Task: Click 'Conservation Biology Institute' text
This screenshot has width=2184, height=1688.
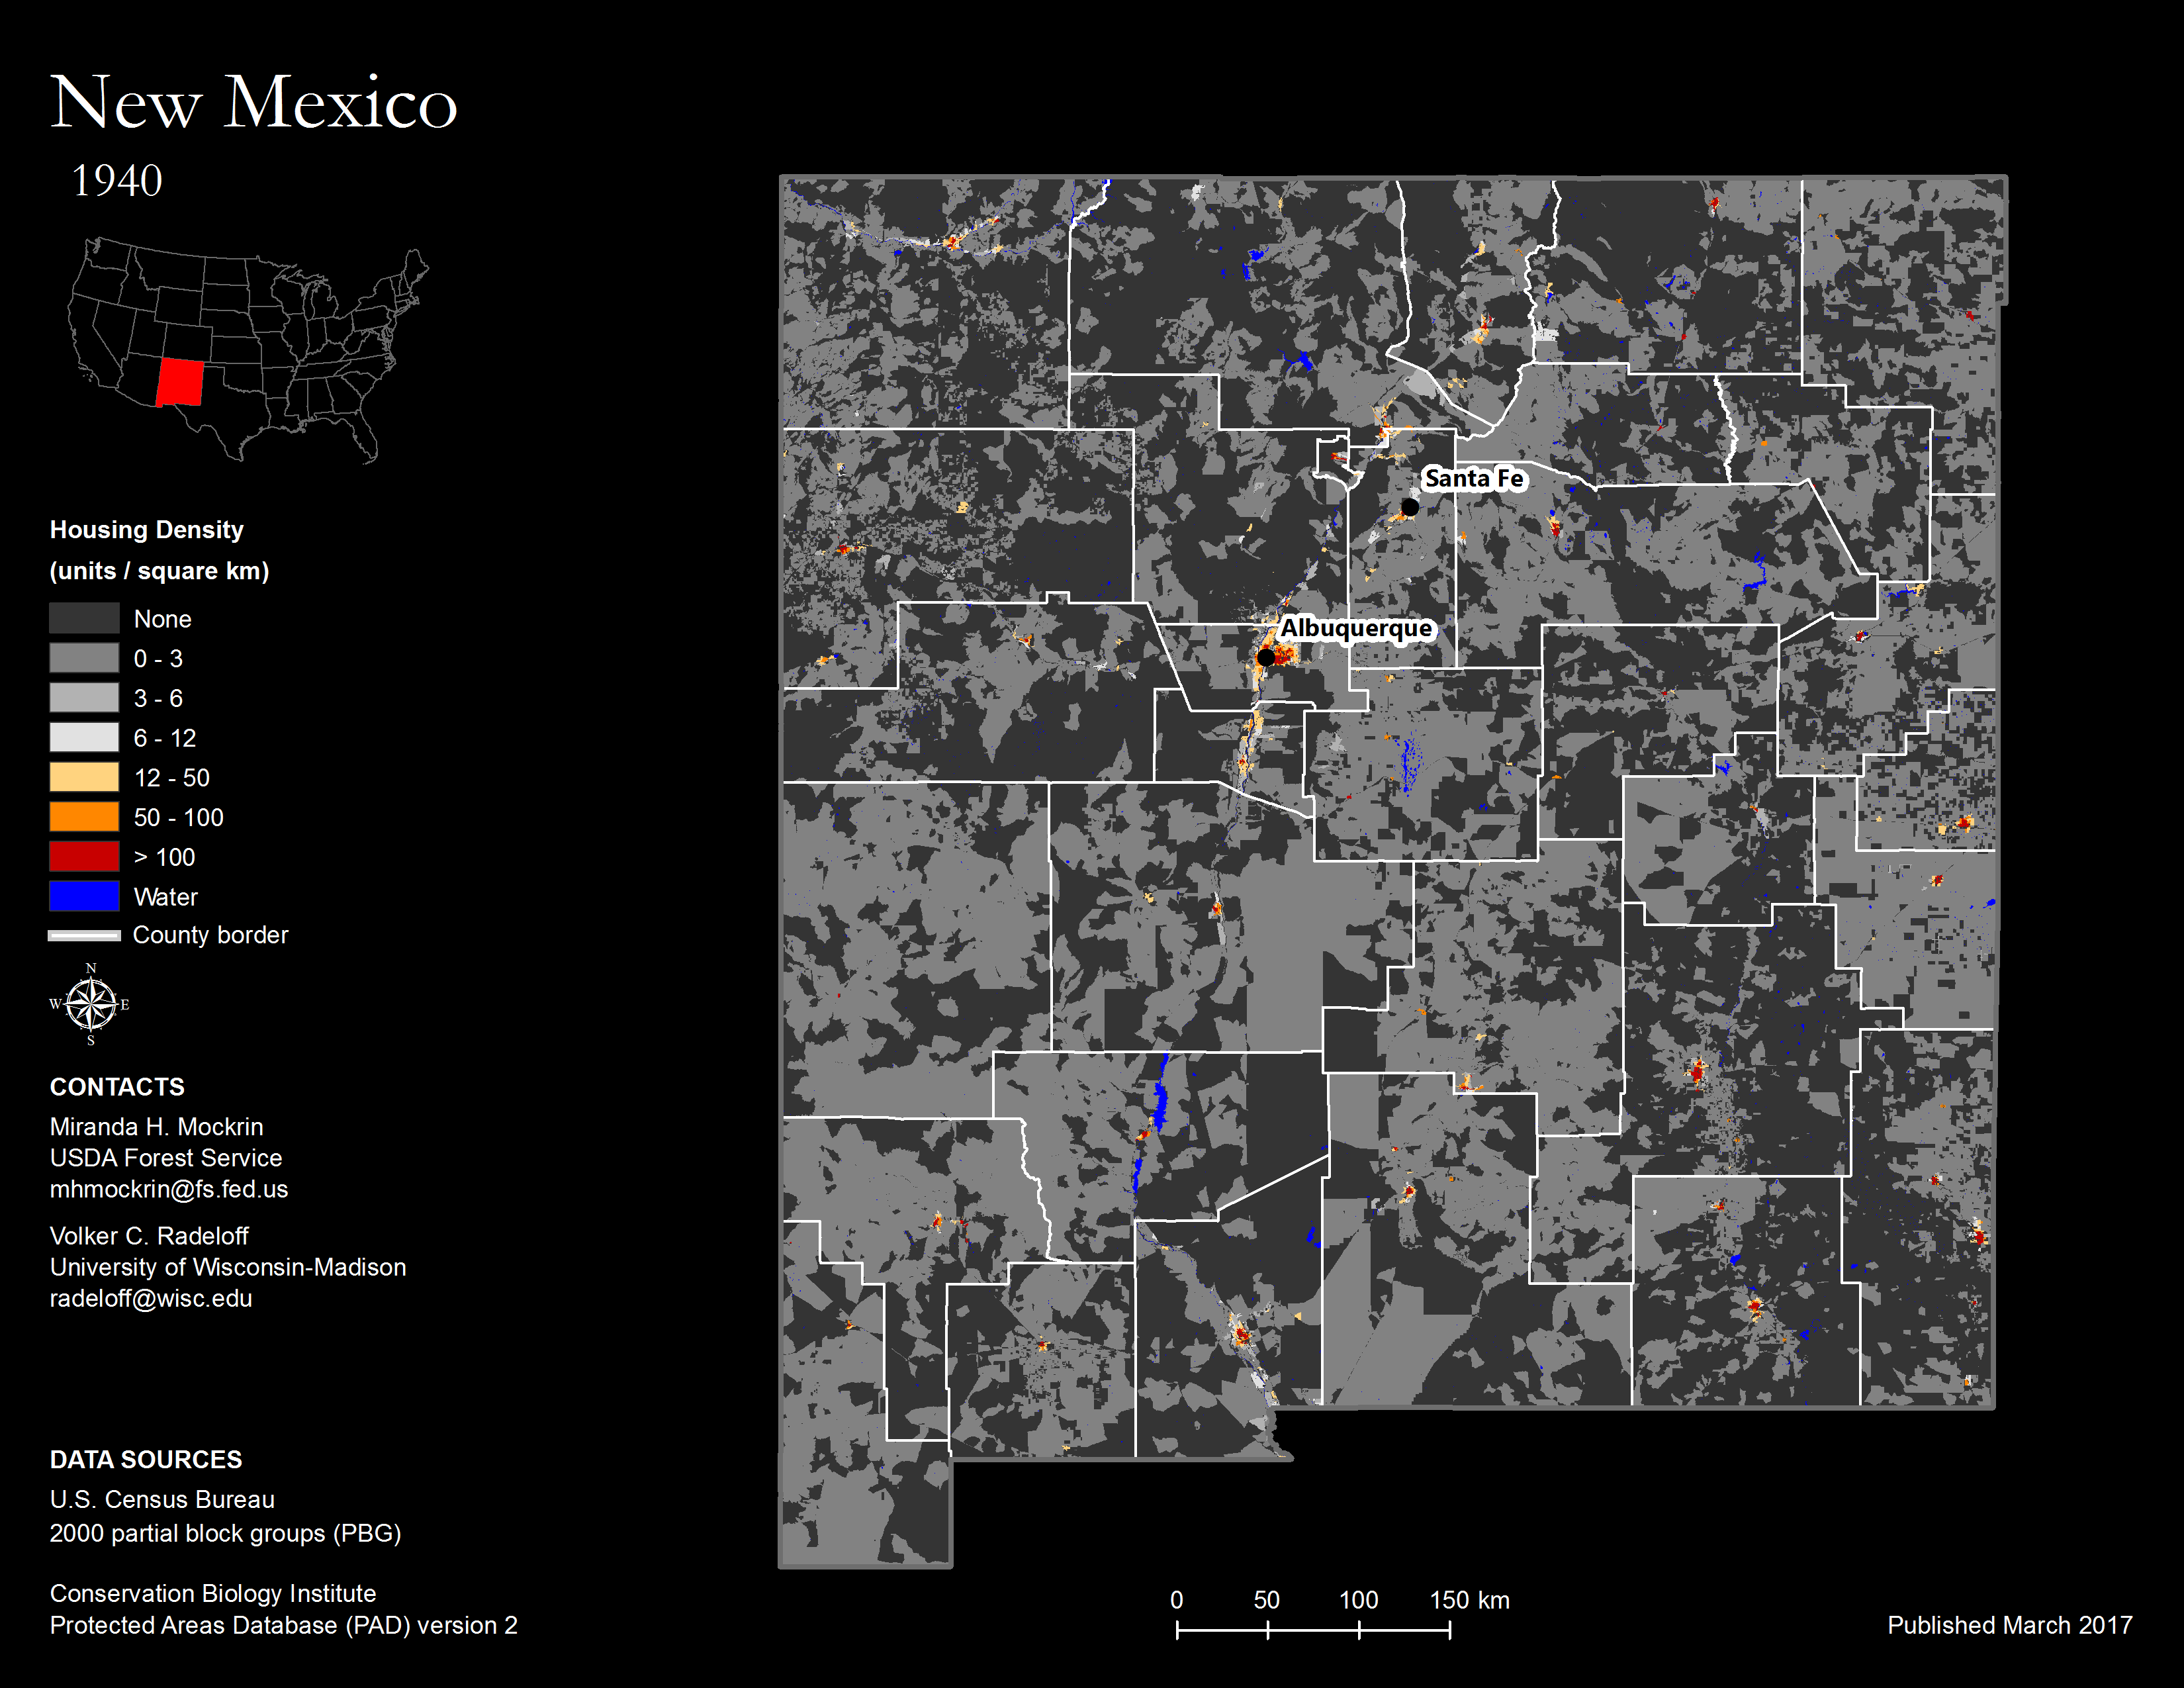Action: (x=213, y=1593)
